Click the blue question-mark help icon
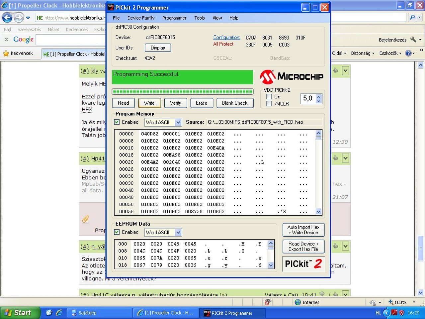Viewport: 425px width, 319px height. (408, 53)
